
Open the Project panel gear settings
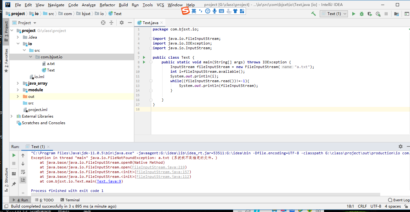[122, 23]
